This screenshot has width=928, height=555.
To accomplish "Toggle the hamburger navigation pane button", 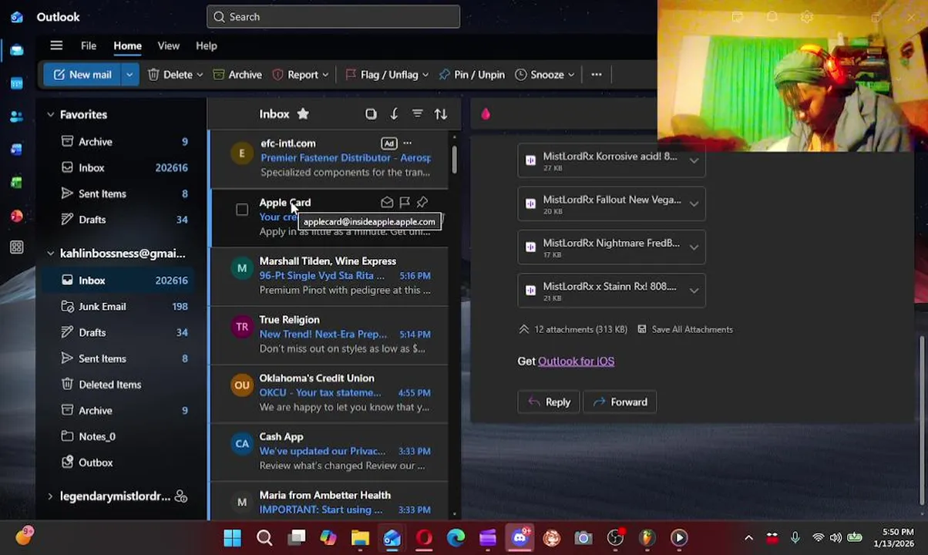I will pyautogui.click(x=56, y=45).
